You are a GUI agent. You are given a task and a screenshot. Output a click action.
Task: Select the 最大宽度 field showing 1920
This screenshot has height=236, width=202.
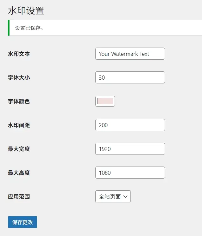(130, 149)
